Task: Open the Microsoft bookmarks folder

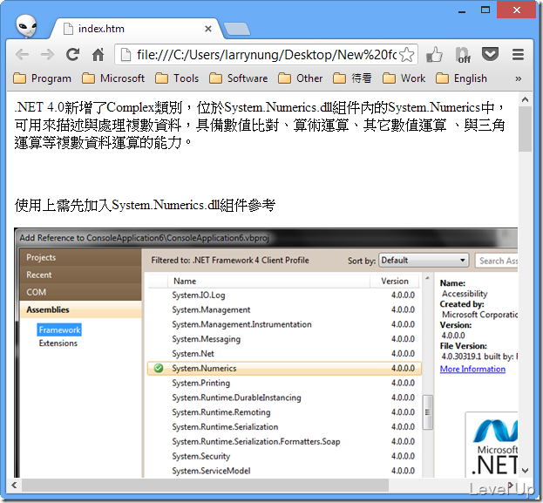Action: click(113, 78)
